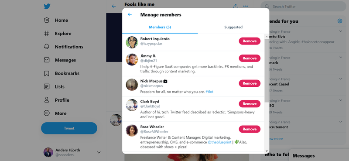The image size is (349, 161).
Task: Click the share list icon
Action: point(236,6)
